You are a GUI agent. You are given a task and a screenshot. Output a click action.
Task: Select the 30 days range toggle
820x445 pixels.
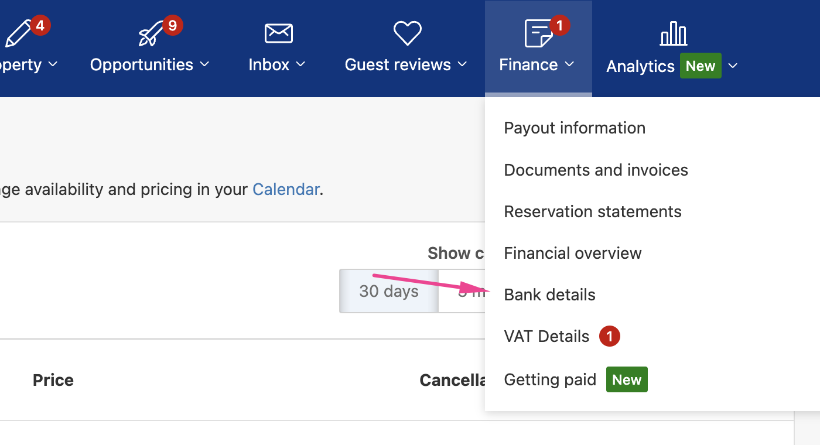(389, 292)
